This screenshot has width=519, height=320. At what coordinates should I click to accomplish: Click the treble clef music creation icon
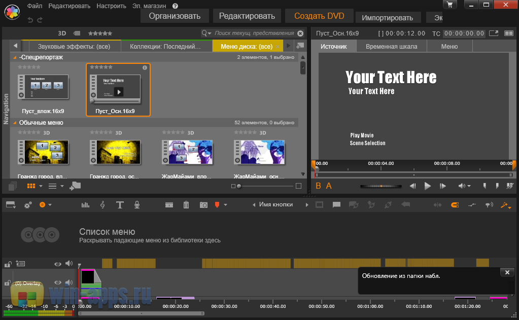[x=102, y=205]
